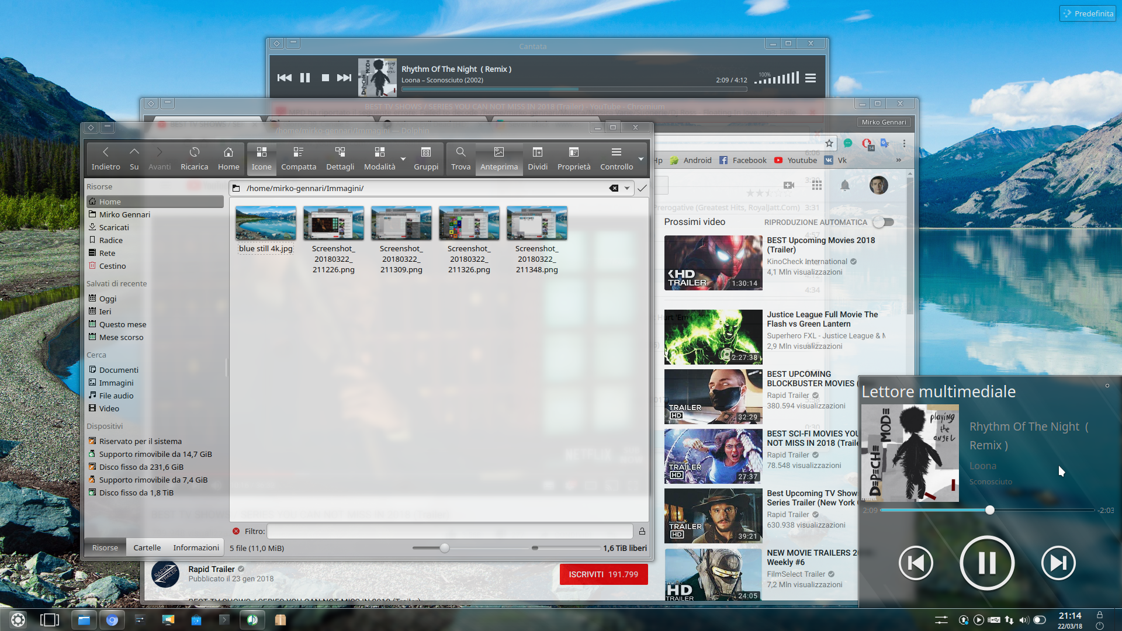1122x631 pixels.
Task: Go back with Indietro in Dolphin toolbar
Action: coord(106,158)
